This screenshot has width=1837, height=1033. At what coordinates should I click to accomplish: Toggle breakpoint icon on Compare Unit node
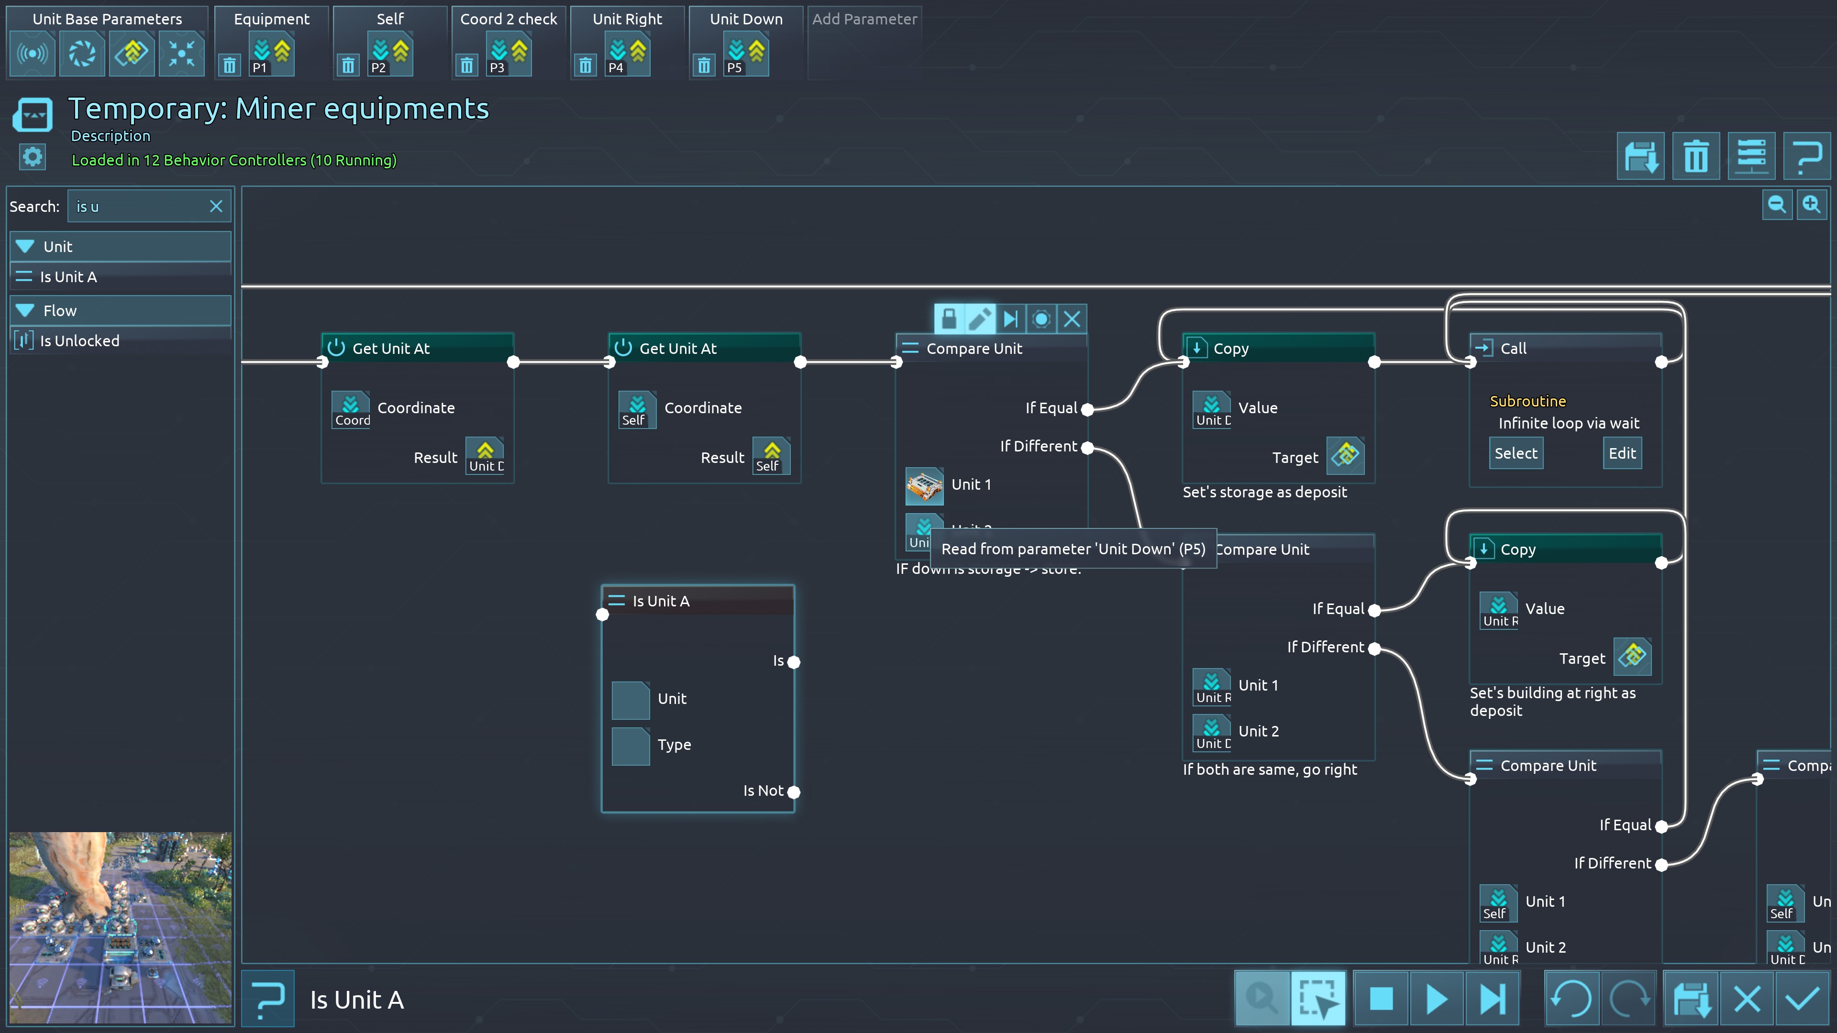pos(1040,319)
